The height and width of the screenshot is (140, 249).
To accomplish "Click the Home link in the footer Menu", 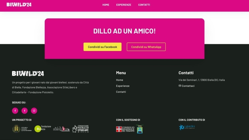I will (120, 80).
